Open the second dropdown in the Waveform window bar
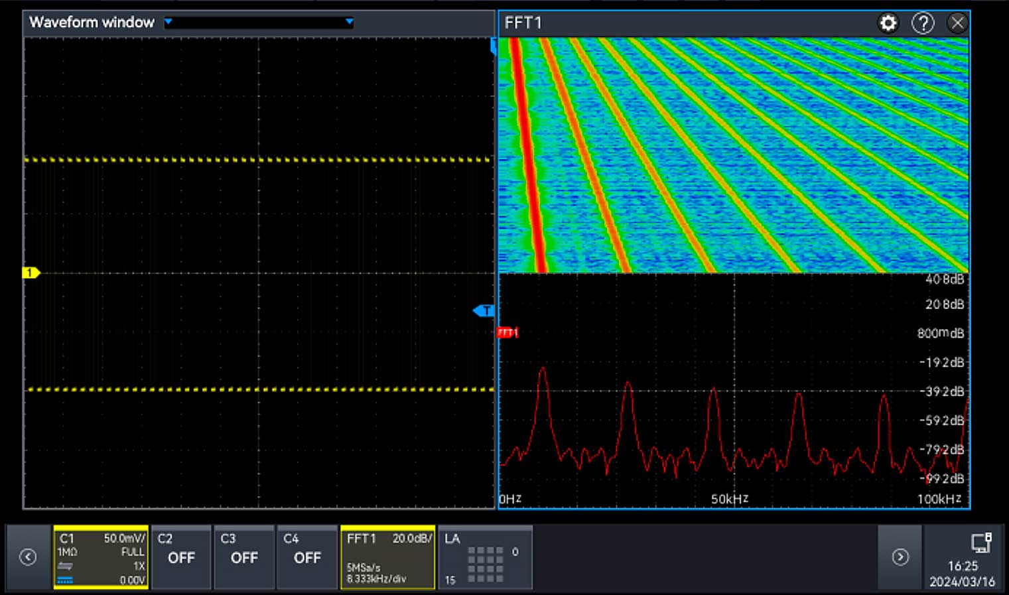 click(350, 22)
